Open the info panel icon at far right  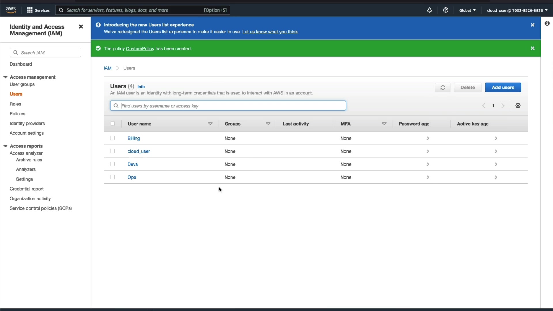[x=547, y=23]
